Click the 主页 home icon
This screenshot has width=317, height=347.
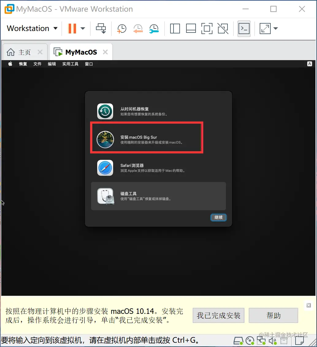pyautogui.click(x=11, y=52)
